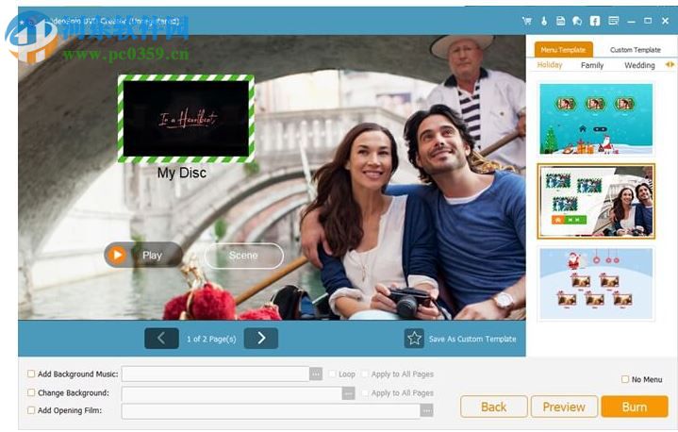678x432 pixels.
Task: Minimize the DVD Creator window
Action: click(631, 21)
